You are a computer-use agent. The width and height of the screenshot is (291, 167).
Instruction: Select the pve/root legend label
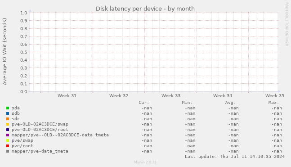pyautogui.click(x=22, y=146)
